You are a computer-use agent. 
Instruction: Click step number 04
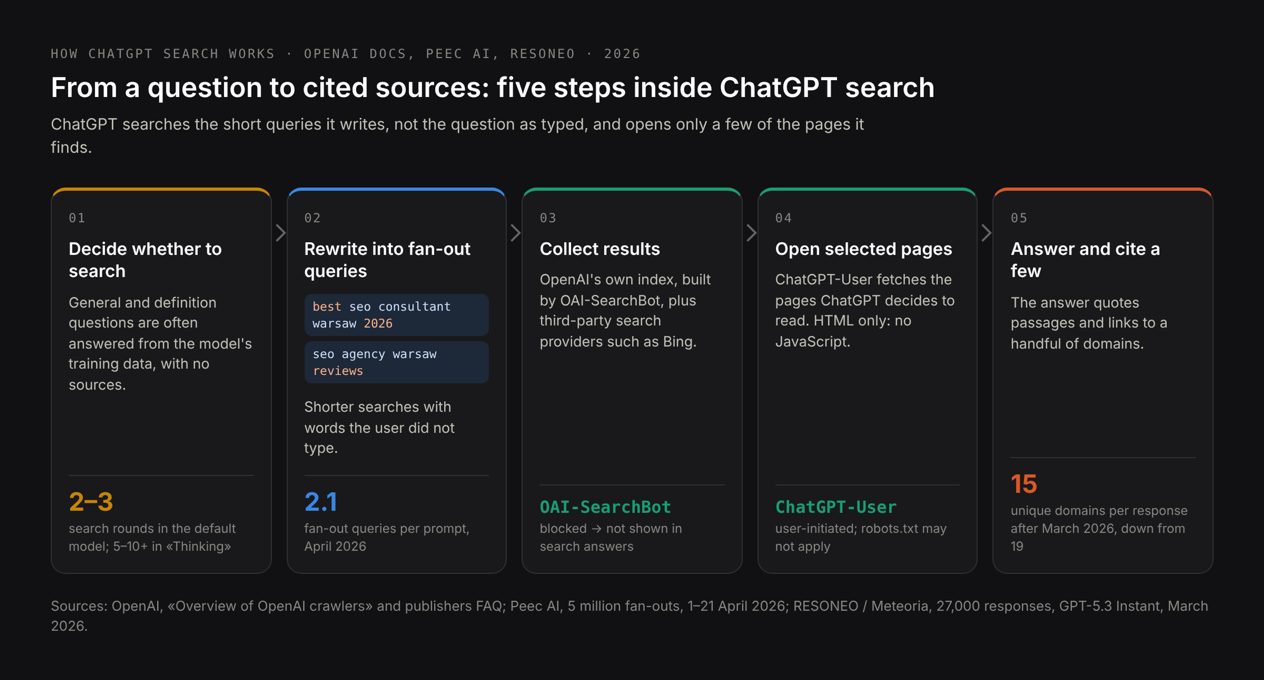click(784, 218)
